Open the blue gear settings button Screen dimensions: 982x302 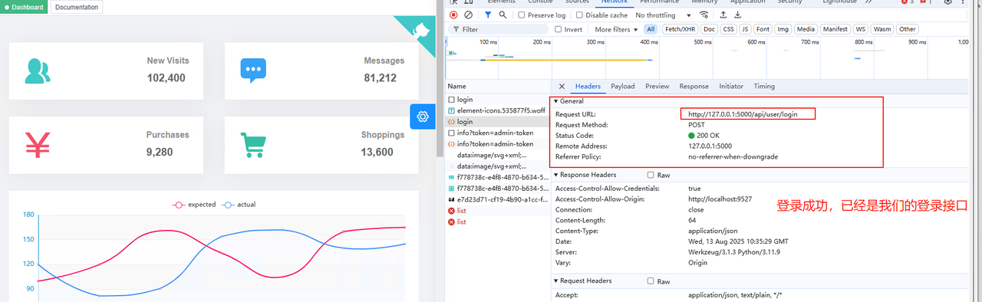[x=422, y=117]
